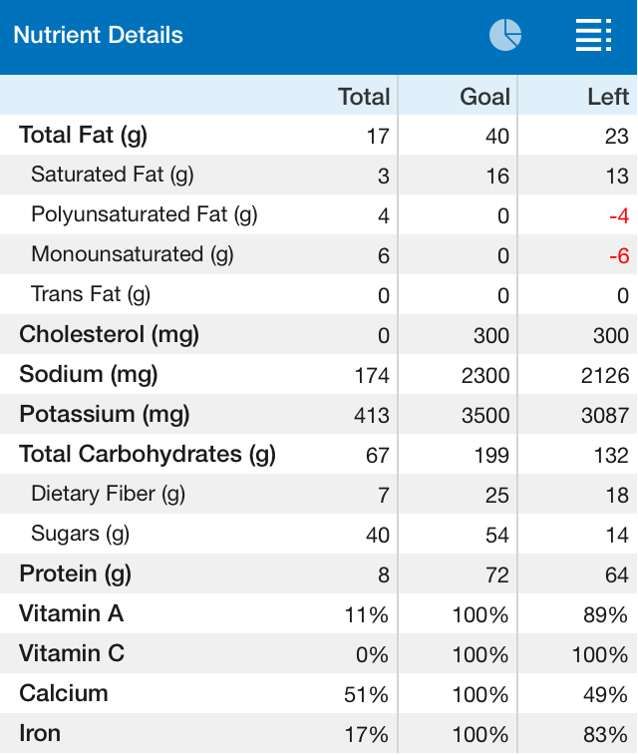Screen dimensions: 638x755
Task: Select the Goal column header
Action: (484, 97)
